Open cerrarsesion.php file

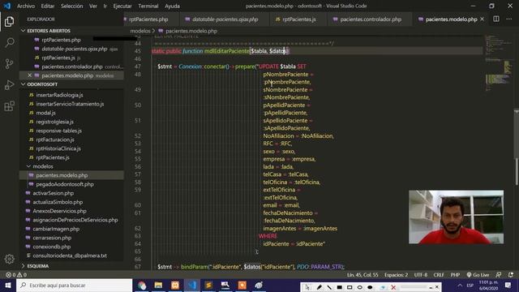[52, 238]
